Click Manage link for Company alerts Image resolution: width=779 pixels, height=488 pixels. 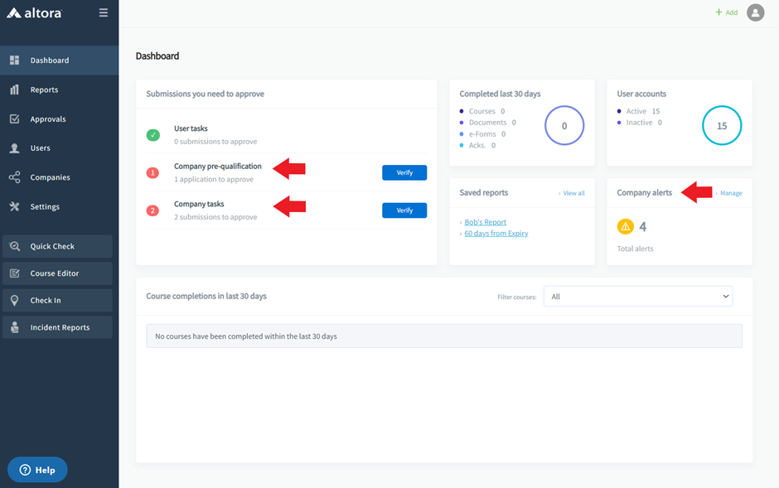pyautogui.click(x=731, y=193)
